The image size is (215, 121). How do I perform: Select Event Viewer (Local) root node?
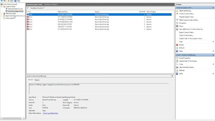[x=10, y=4]
